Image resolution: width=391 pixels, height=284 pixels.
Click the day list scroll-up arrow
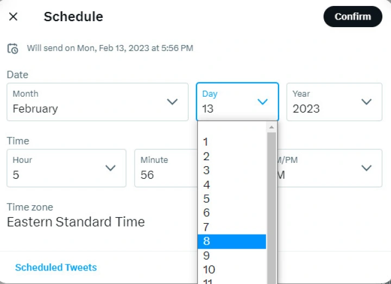click(x=272, y=127)
